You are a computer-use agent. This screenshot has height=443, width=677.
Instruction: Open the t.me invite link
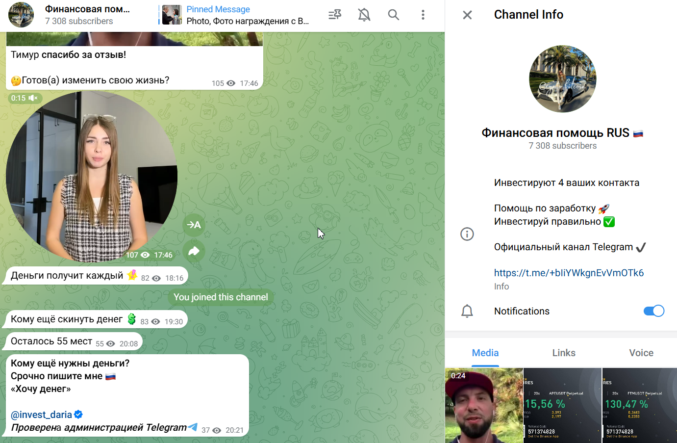569,273
